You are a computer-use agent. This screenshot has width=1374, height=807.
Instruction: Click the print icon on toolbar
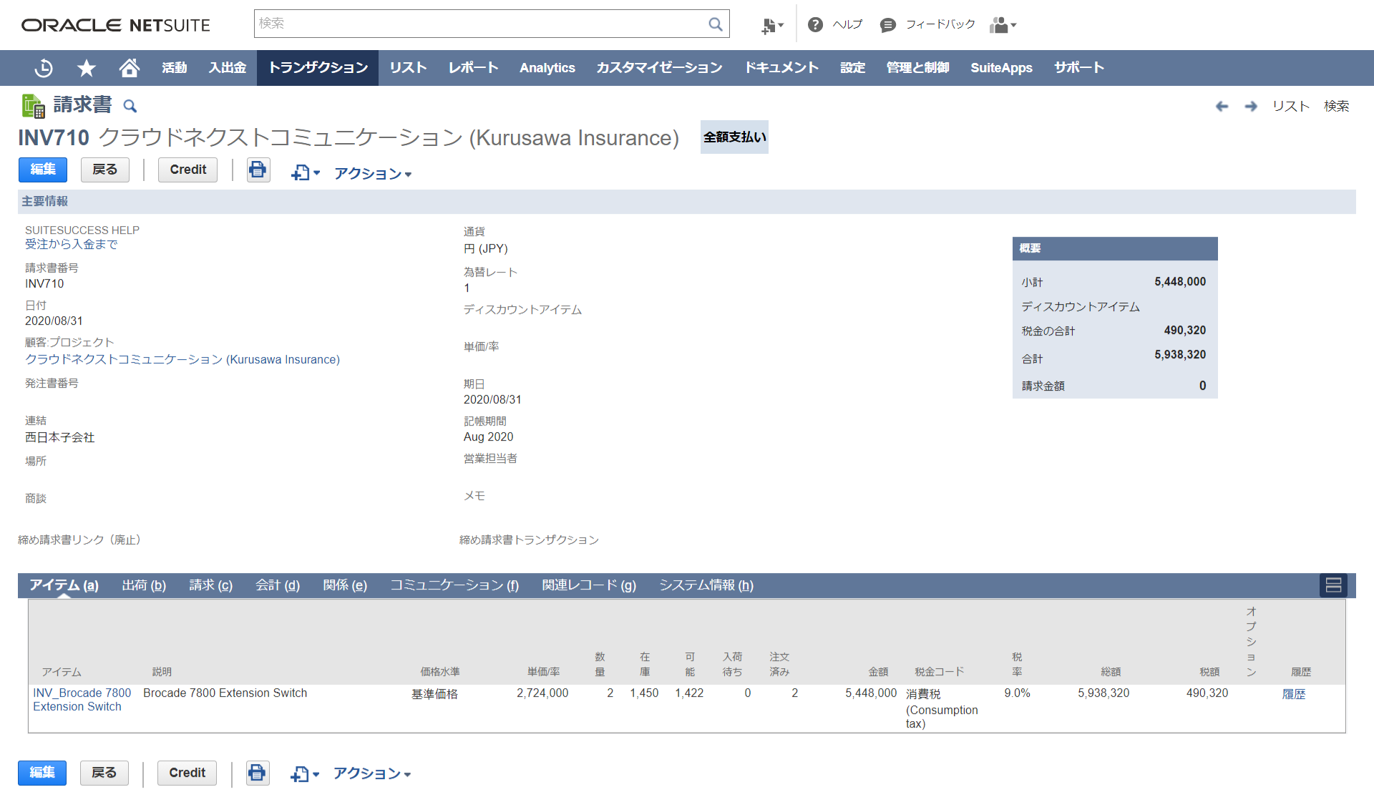coord(258,169)
